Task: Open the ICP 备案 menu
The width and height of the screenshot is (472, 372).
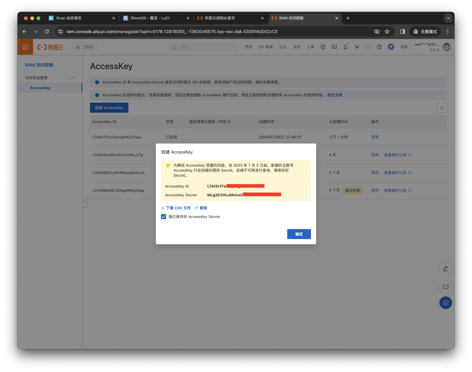Action: pyautogui.click(x=265, y=47)
